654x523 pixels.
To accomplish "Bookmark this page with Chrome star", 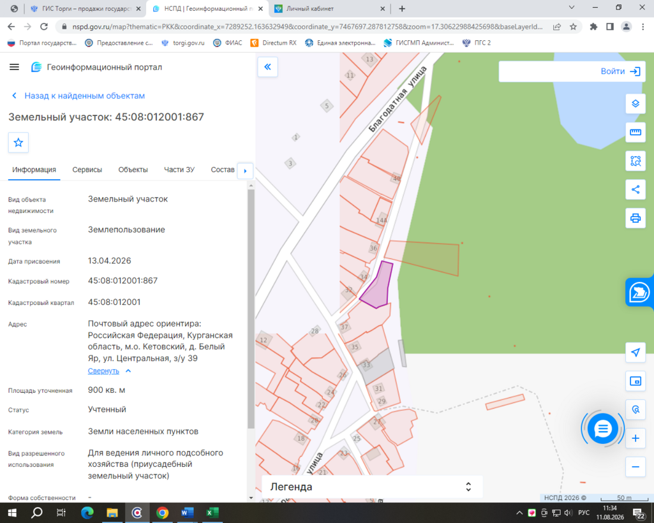I will click(573, 27).
